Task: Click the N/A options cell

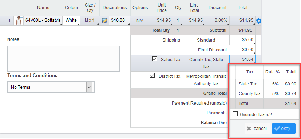Action: (140, 20)
